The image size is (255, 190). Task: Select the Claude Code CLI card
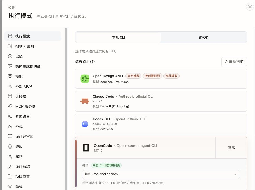pos(161,101)
